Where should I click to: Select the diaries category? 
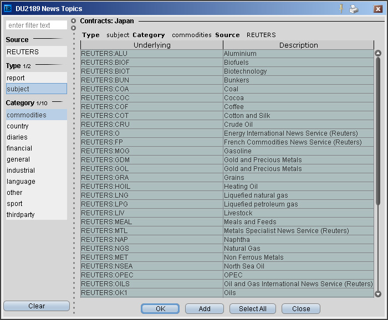[x=37, y=137]
